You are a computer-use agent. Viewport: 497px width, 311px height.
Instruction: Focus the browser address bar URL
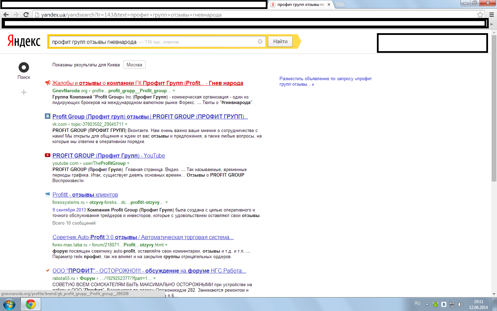[x=131, y=15]
